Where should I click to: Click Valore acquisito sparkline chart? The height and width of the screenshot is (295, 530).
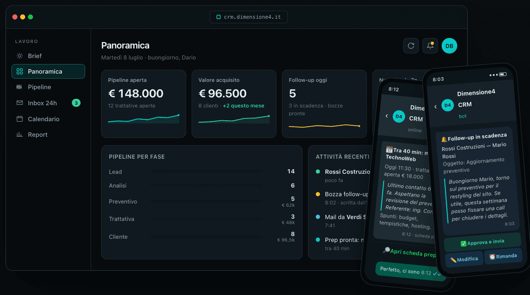pos(234,119)
